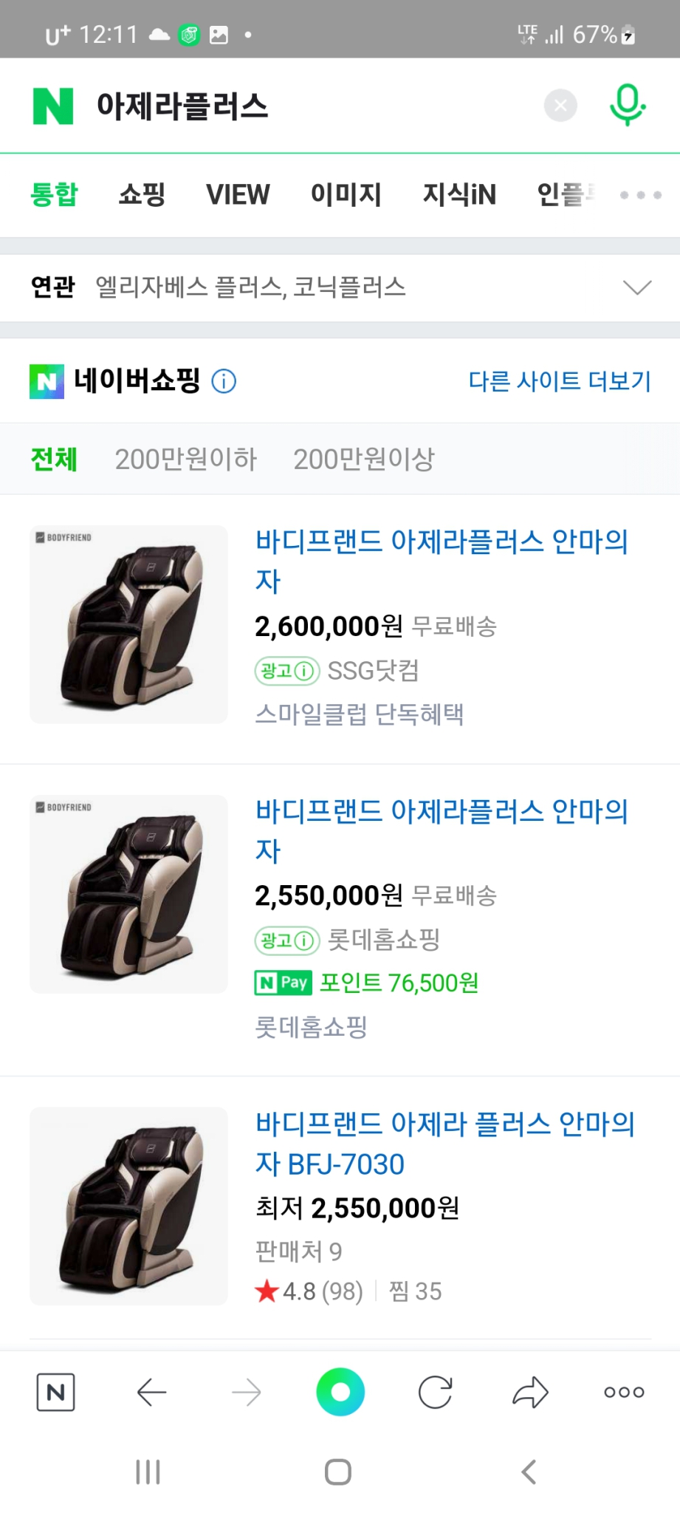The image size is (680, 1513).
Task: Tap the Naver Shopping info icon
Action: pos(224,381)
